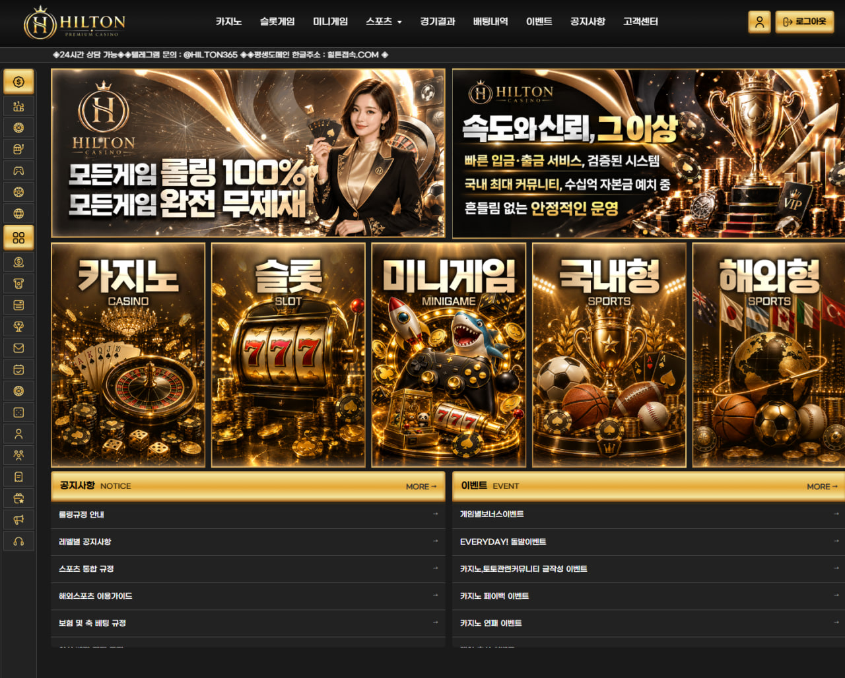Viewport: 845px width, 678px height.
Task: Open the 배팅내역 menu item
Action: tap(490, 22)
